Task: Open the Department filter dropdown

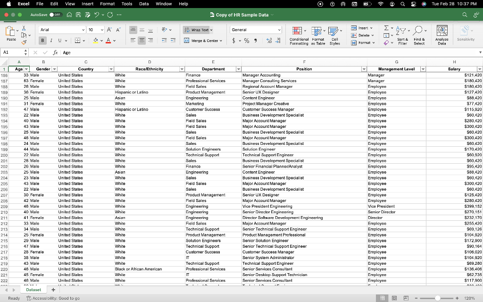Action: pyautogui.click(x=238, y=68)
